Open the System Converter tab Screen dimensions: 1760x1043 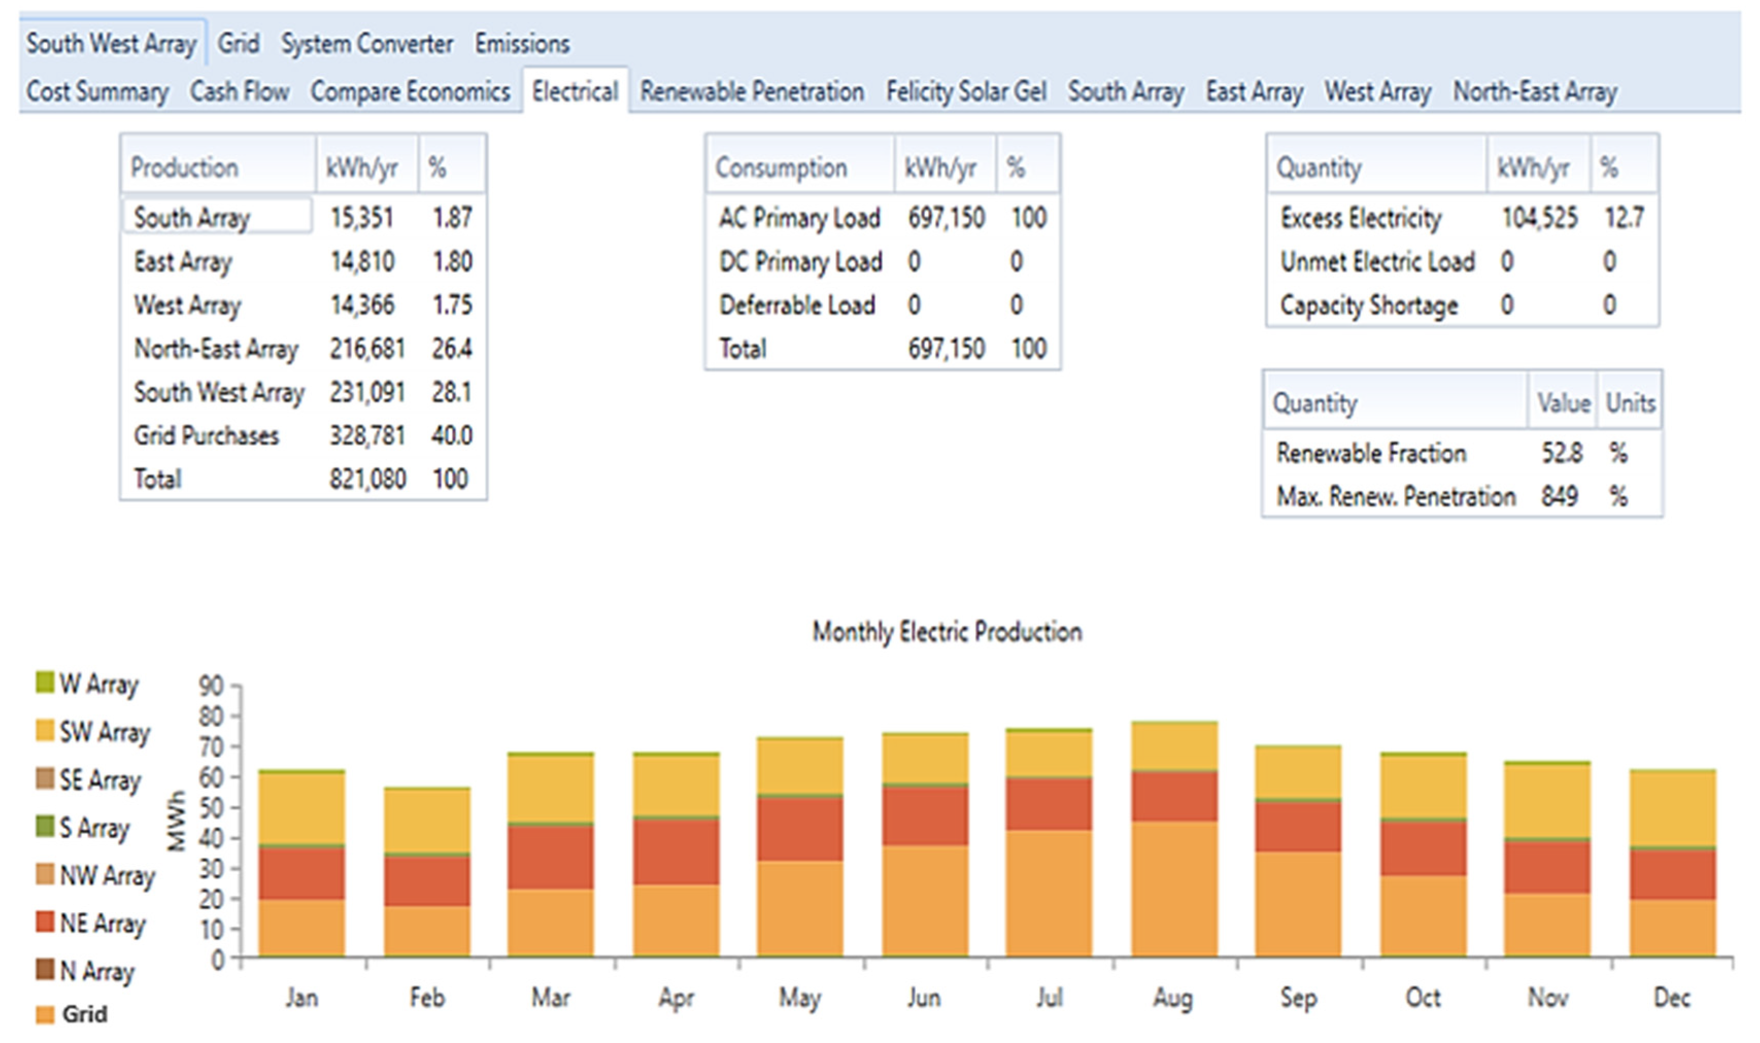(366, 44)
